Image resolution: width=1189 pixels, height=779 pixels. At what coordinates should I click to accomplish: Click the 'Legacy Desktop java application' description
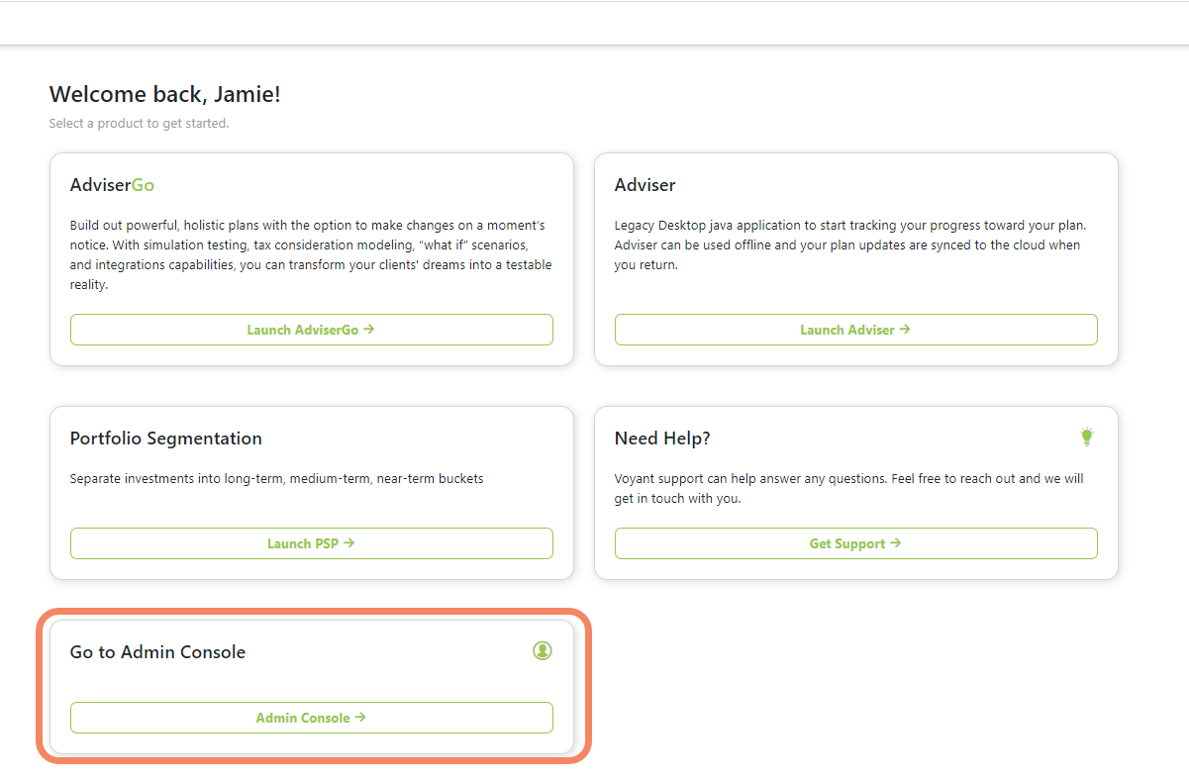point(850,244)
